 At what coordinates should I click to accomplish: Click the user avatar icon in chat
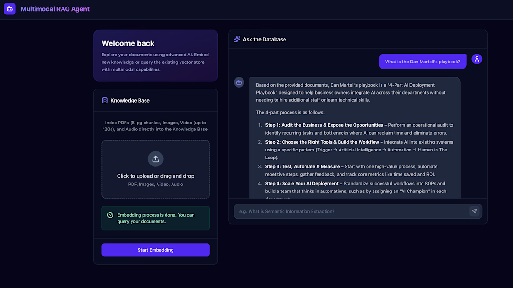click(477, 59)
